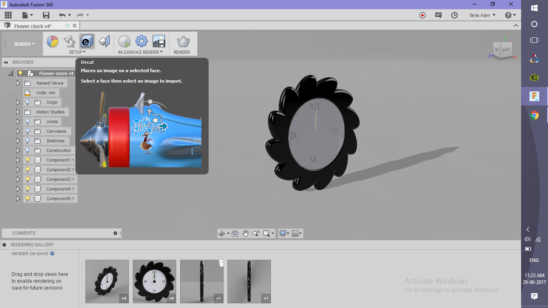Add a comment with the plus icon

pos(116,233)
